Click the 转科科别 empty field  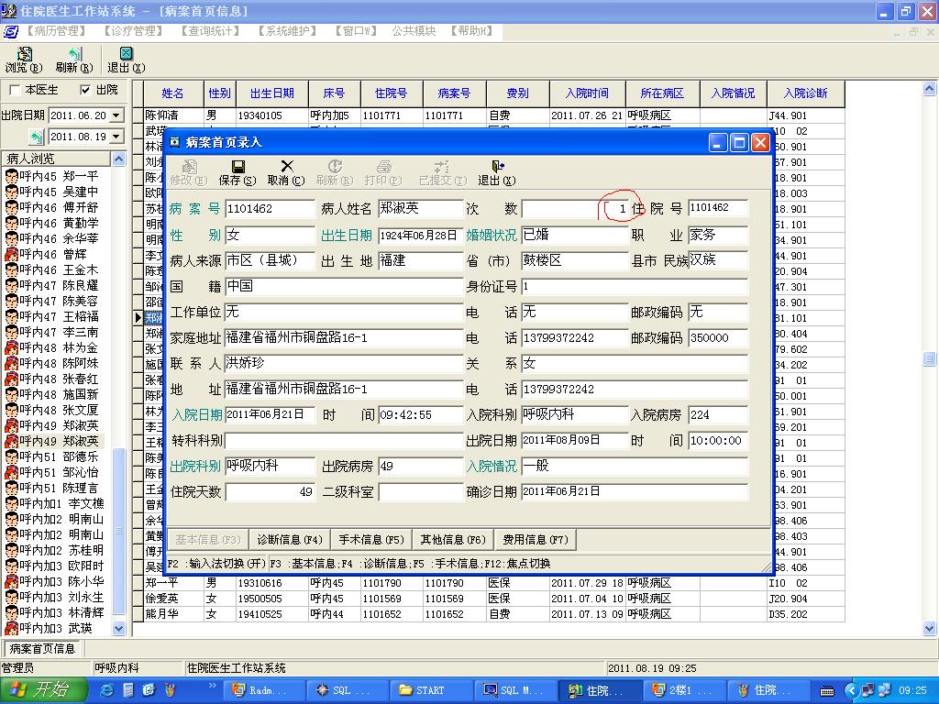pos(344,441)
